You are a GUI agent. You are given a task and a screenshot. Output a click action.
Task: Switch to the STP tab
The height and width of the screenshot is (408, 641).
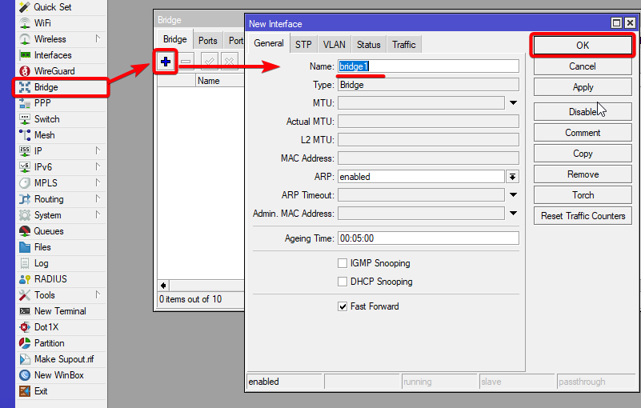tap(304, 45)
